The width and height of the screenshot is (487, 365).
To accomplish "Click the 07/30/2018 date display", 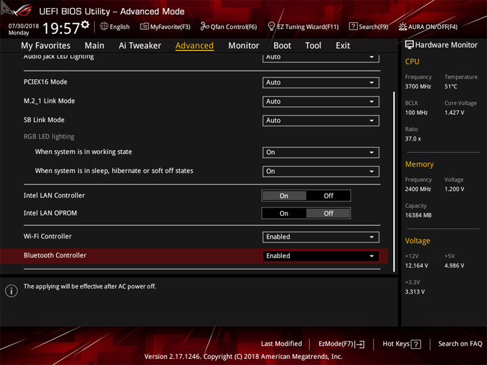I will [x=24, y=26].
